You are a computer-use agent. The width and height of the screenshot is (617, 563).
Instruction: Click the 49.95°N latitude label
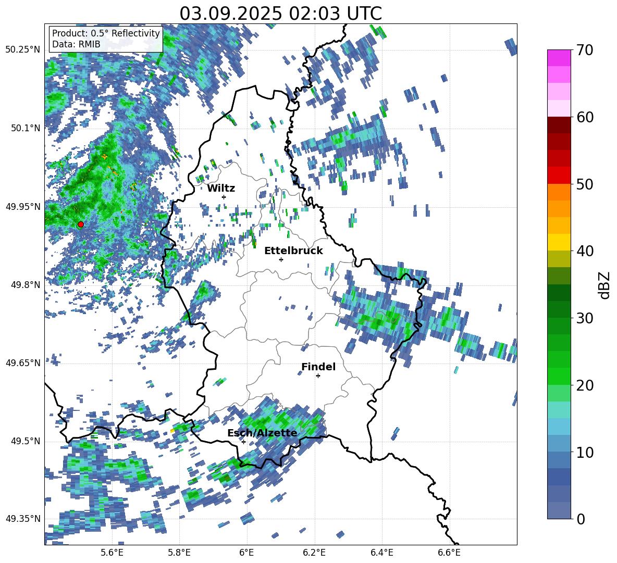coord(23,206)
